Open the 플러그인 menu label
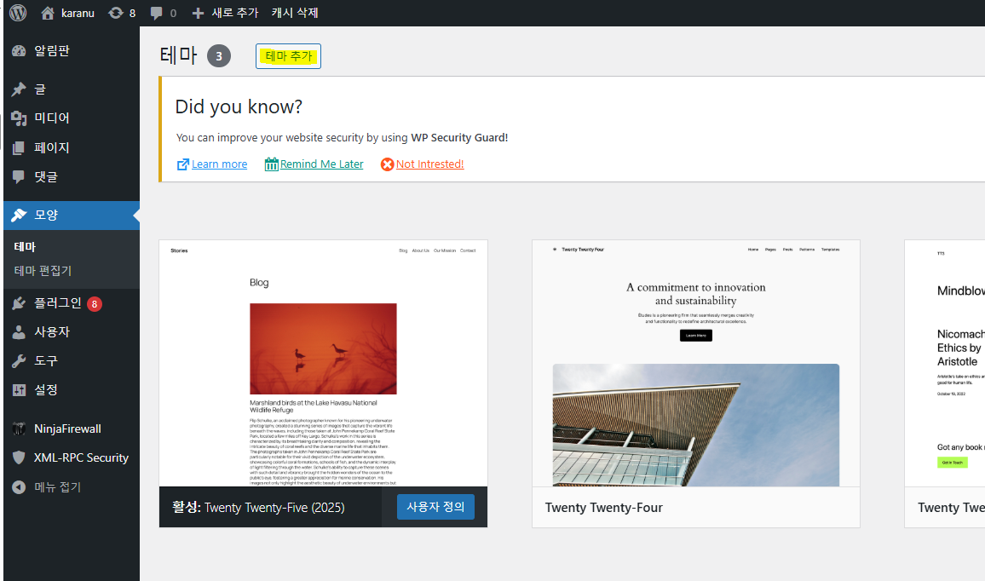This screenshot has width=985, height=581. 58,303
